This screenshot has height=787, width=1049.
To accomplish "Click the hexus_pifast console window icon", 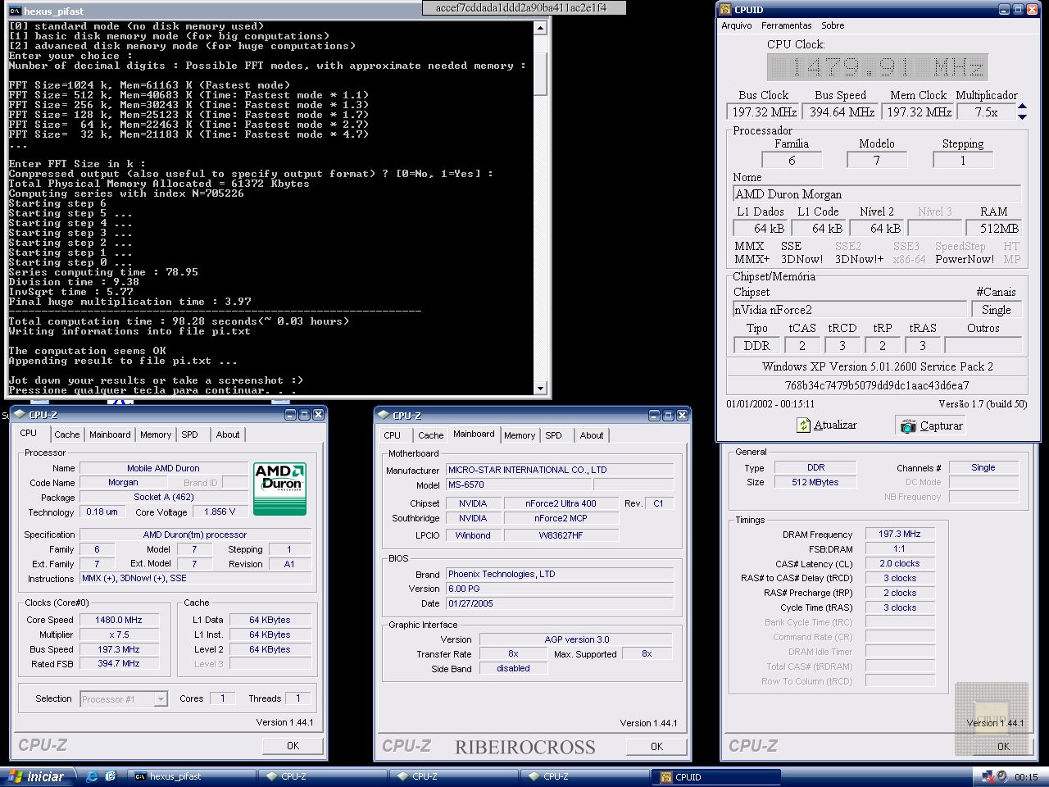I will click(x=15, y=11).
